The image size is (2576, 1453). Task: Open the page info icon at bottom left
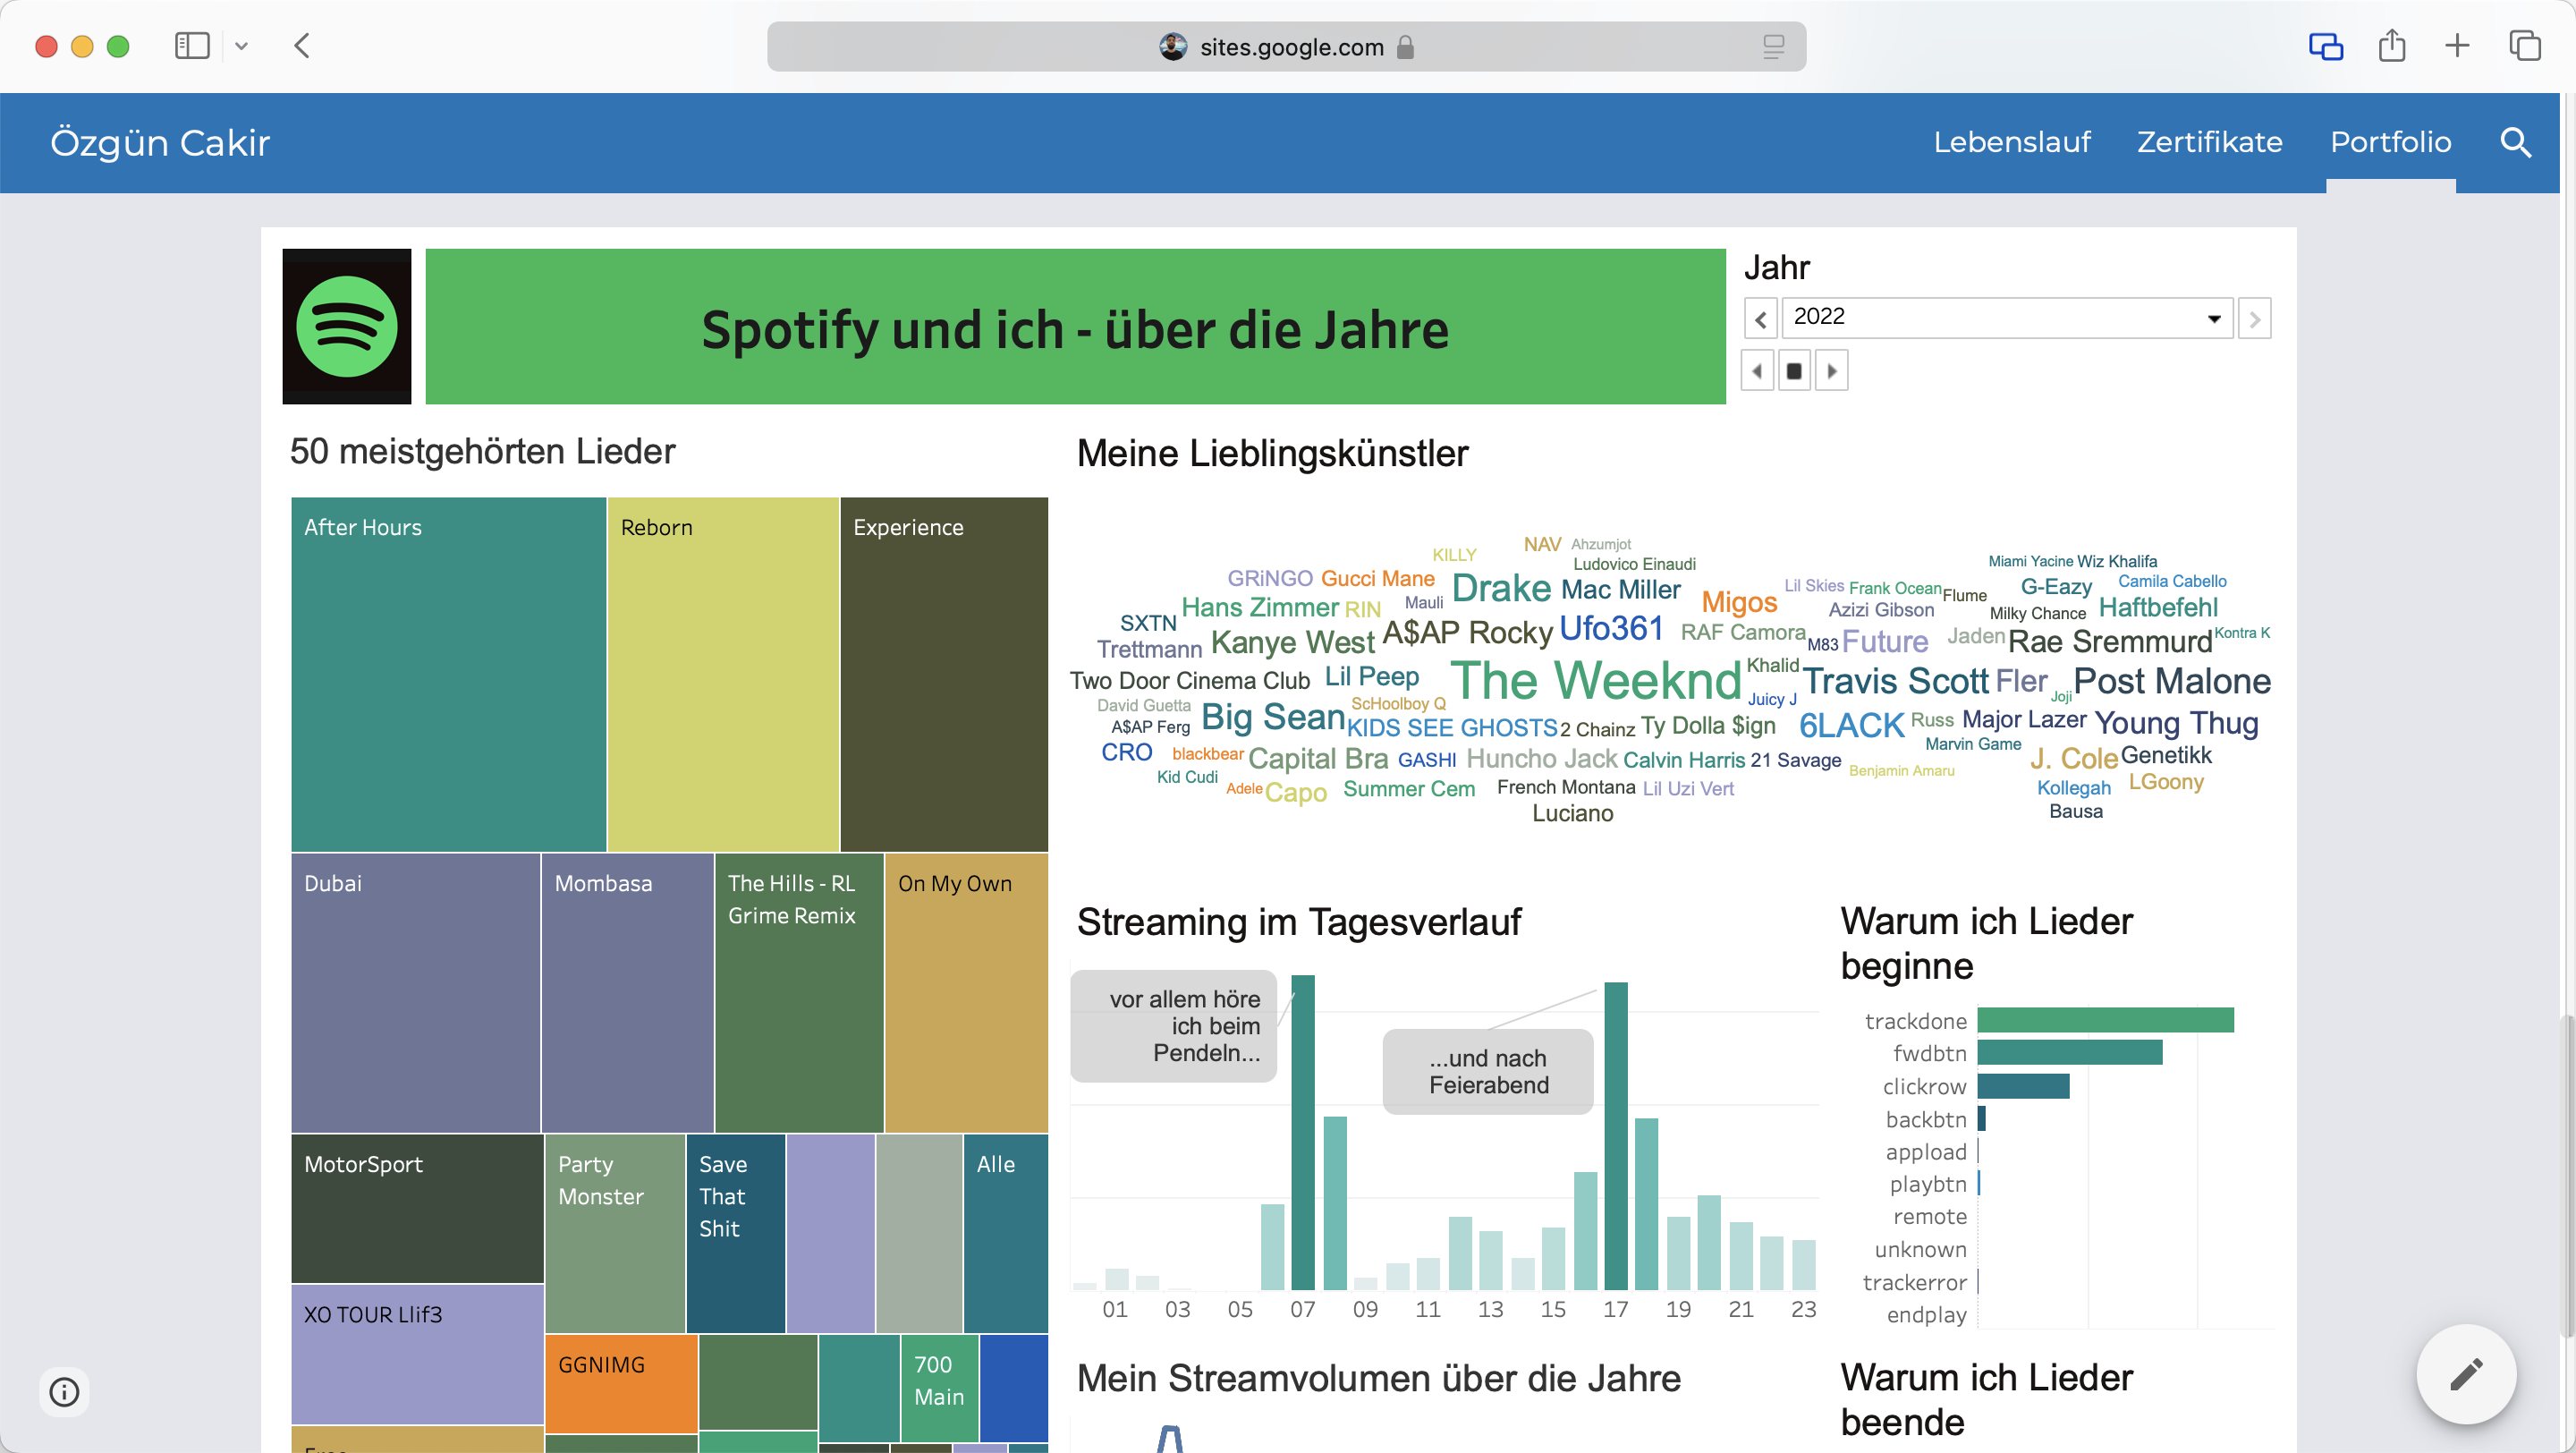tap(64, 1391)
